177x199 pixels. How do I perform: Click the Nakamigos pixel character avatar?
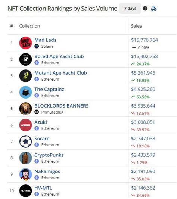coord(25,174)
